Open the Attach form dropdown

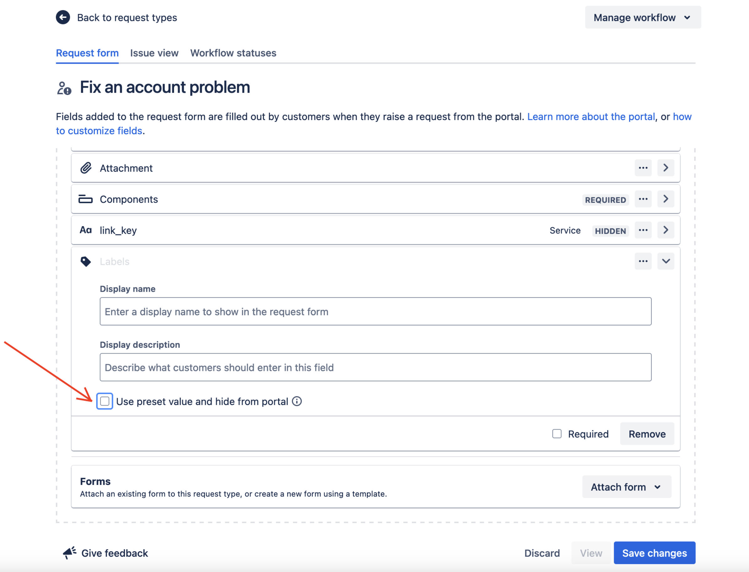626,487
